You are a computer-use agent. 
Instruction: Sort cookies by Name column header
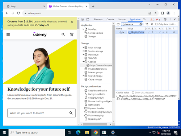click(x=121, y=29)
